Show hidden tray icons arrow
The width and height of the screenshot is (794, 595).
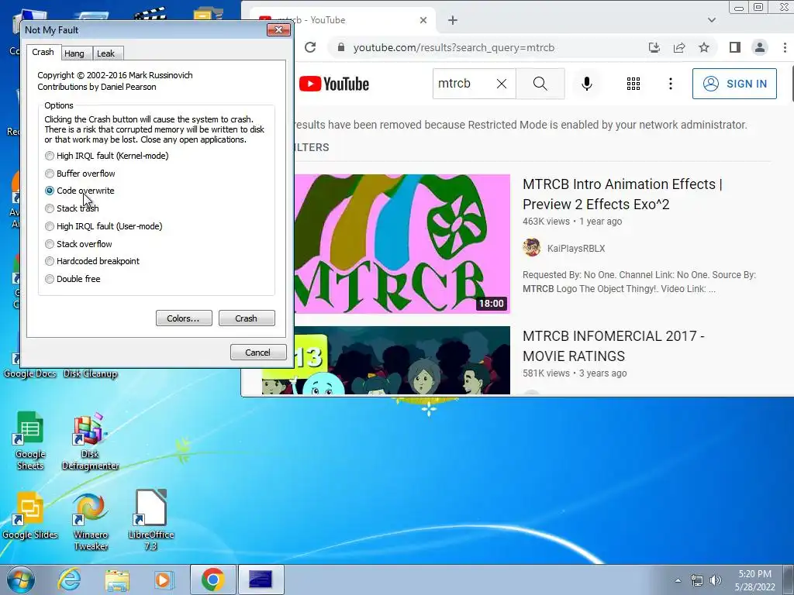[x=678, y=580]
